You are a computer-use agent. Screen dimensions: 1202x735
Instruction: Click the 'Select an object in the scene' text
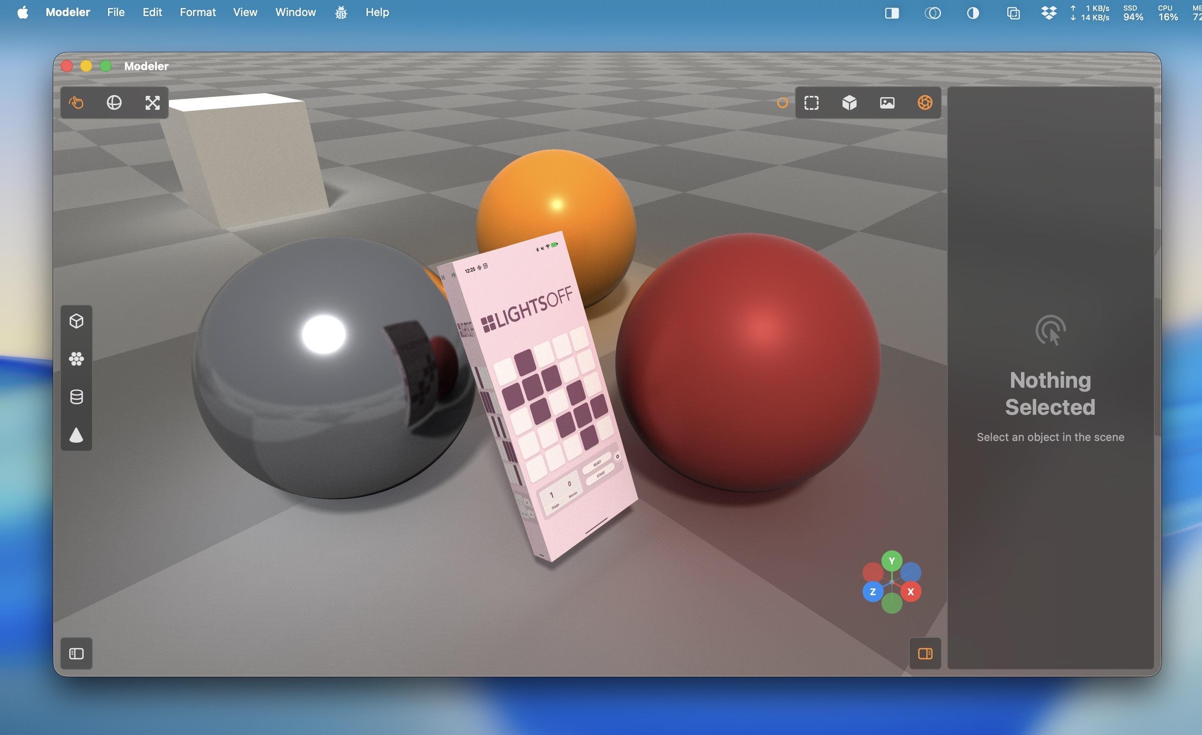pyautogui.click(x=1050, y=437)
